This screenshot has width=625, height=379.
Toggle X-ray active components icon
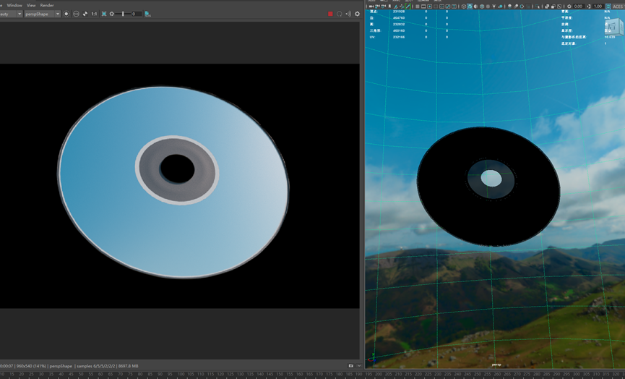pyautogui.click(x=553, y=7)
